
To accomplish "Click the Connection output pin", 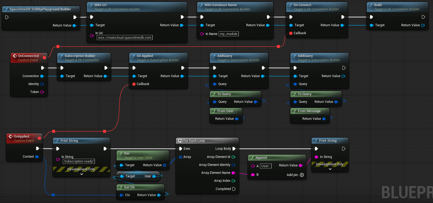I will (x=42, y=76).
